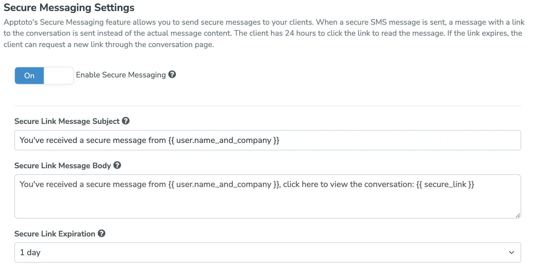Click the Secure Link Message Body label
The height and width of the screenshot is (268, 536).
coord(63,165)
